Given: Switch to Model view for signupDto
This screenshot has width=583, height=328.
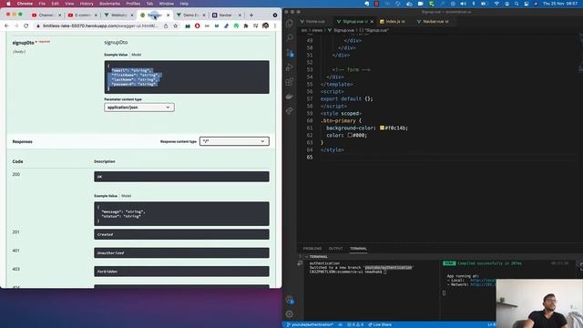Looking at the screenshot, I should coord(136,55).
